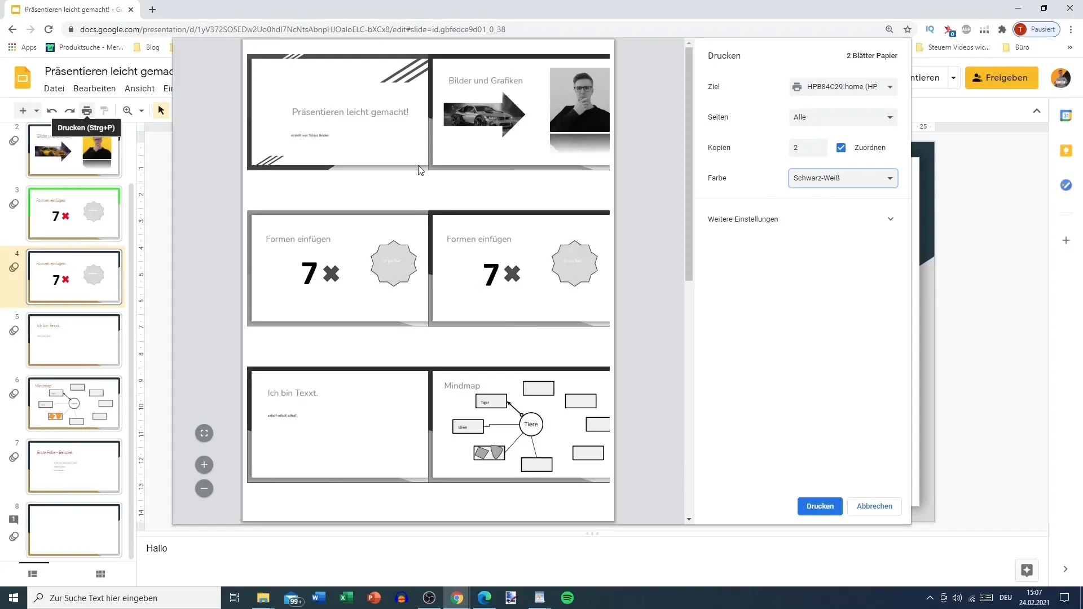The height and width of the screenshot is (609, 1083).
Task: Open the Ziel printer destination dropdown
Action: (843, 86)
